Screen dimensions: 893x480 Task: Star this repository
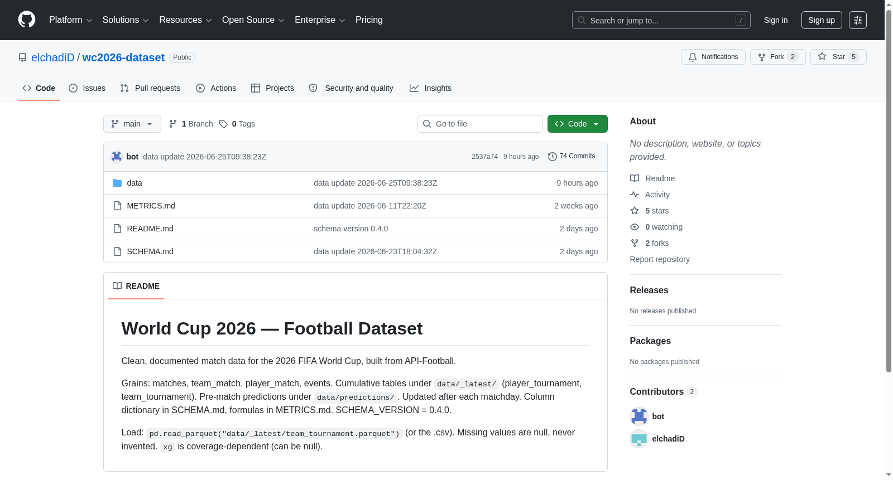838,57
